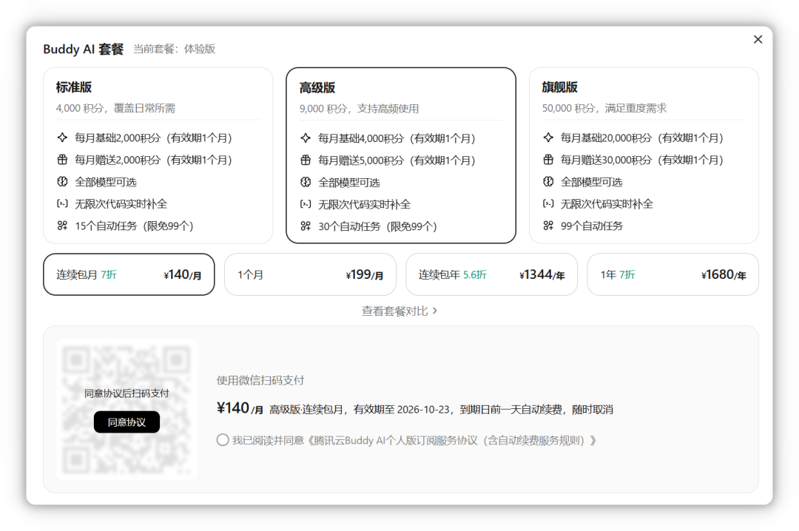
Task: Click text 4,000 积分，覆盖日常所需
Action: (115, 108)
